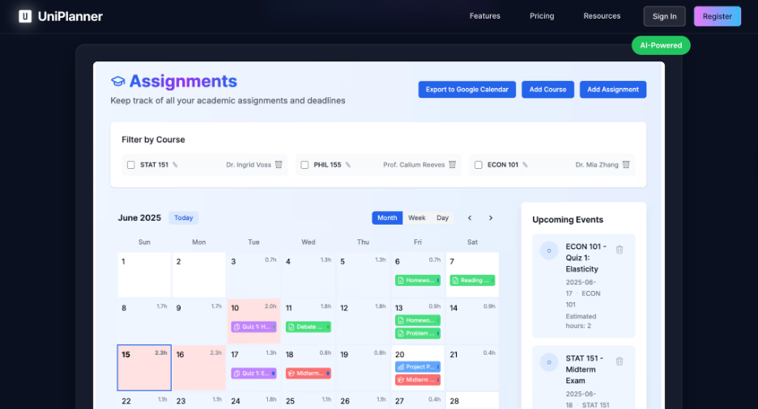Click the Add Course button
The width and height of the screenshot is (758, 409).
click(x=547, y=90)
